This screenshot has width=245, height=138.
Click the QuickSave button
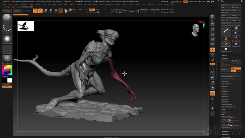(x=164, y=1)
